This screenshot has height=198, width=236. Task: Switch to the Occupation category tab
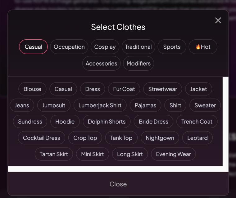[69, 47]
